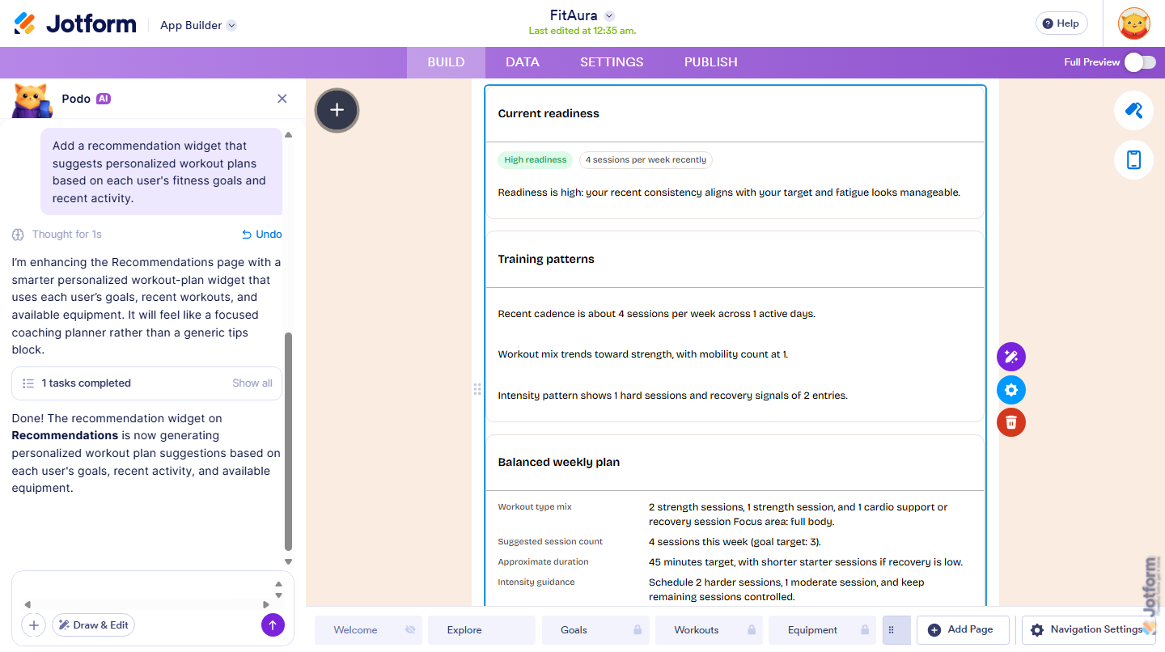Select the Welcome page tab
This screenshot has height=652, width=1165.
pos(369,630)
